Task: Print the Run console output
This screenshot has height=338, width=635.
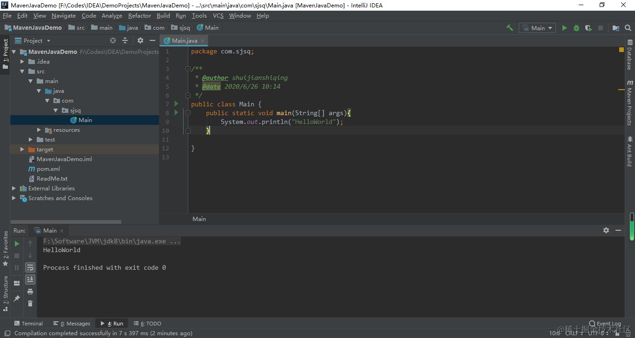Action: pyautogui.click(x=30, y=292)
